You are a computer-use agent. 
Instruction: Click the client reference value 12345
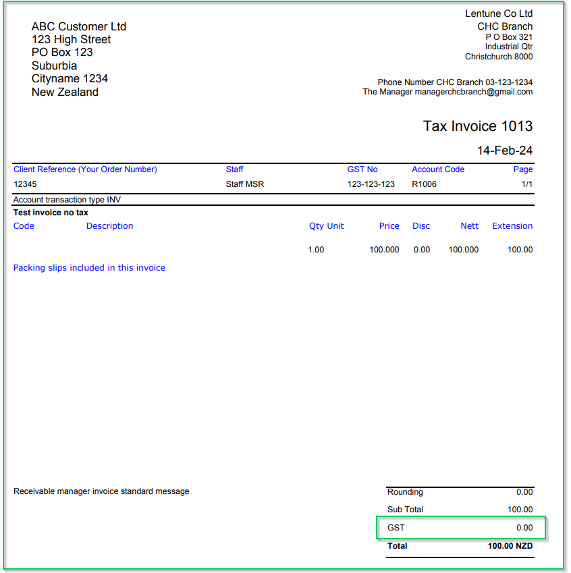coord(24,184)
